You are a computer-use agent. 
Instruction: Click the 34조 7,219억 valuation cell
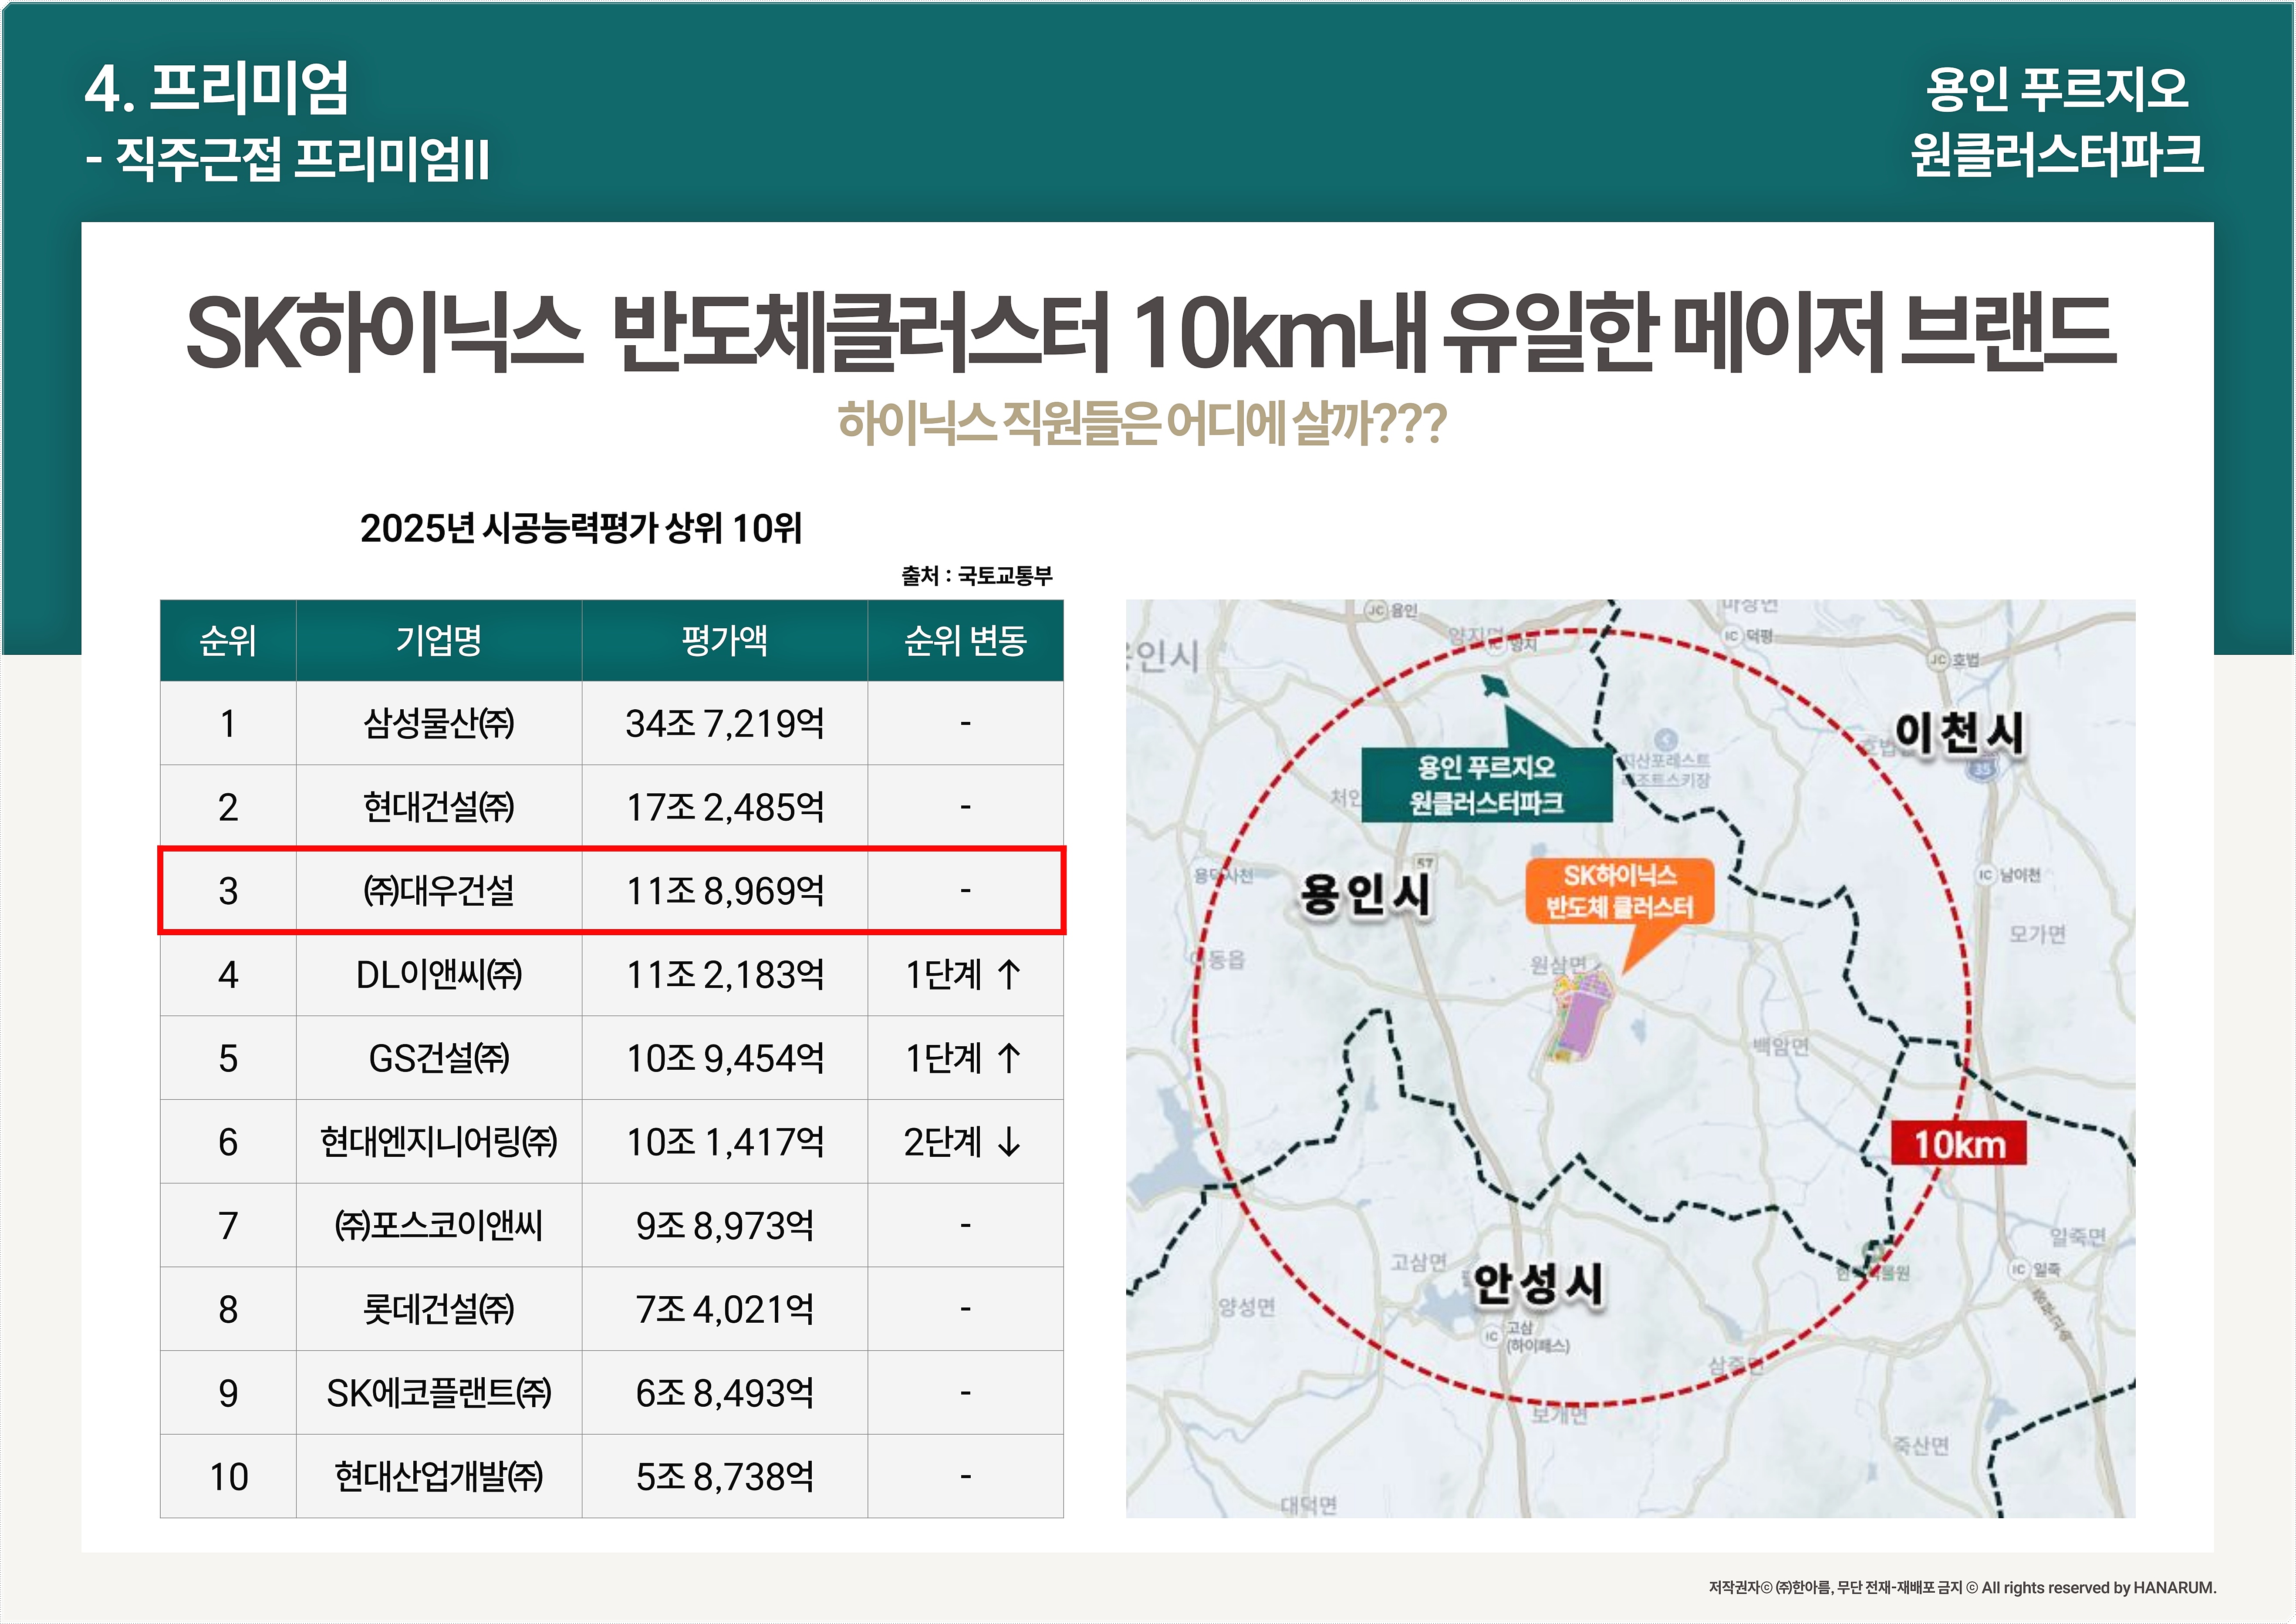[x=724, y=723]
